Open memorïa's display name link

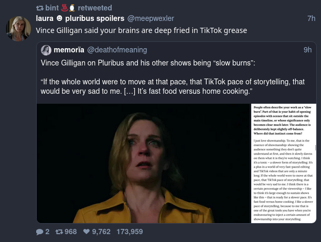pyautogui.click(x=69, y=50)
